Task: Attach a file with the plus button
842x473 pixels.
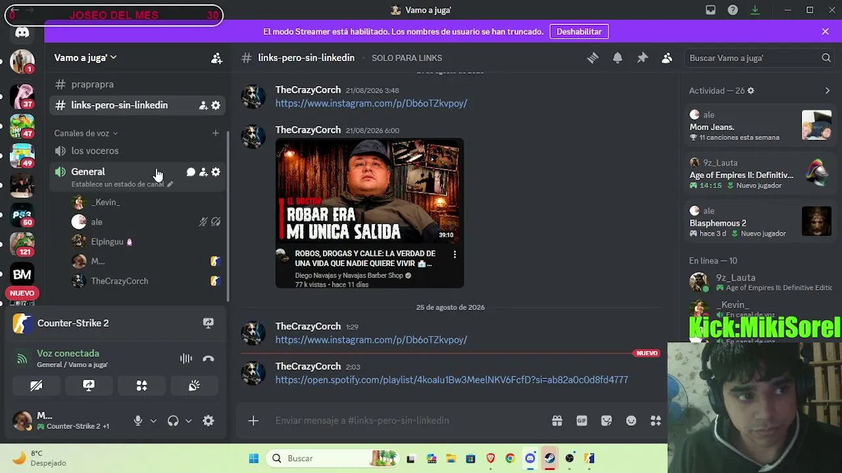Action: 253,420
